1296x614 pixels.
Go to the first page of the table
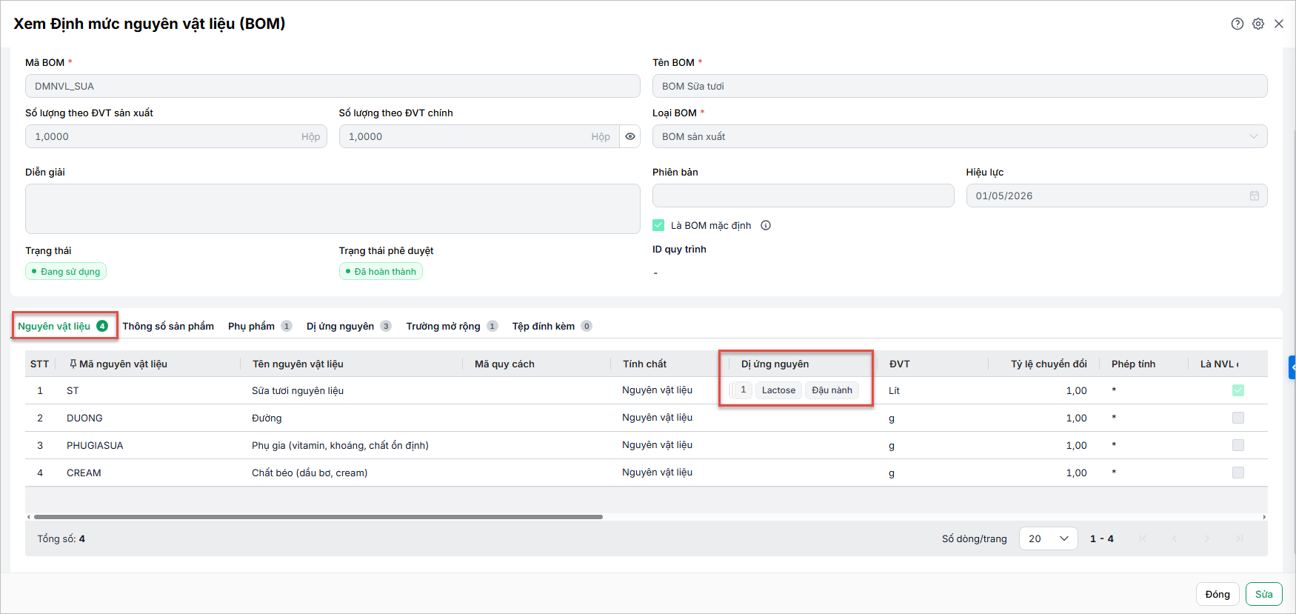pyautogui.click(x=1143, y=538)
